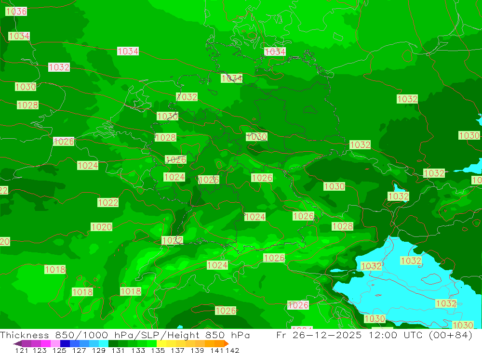Pick the light pink legend swatch
Screen dimensions: 482x353
[55, 343]
